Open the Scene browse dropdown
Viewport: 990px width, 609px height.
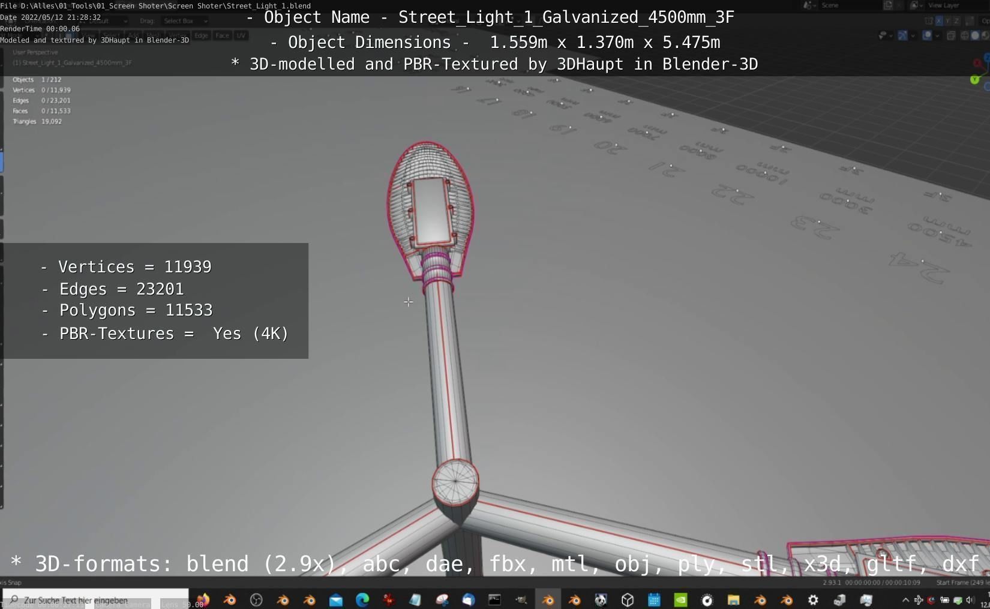tap(810, 5)
